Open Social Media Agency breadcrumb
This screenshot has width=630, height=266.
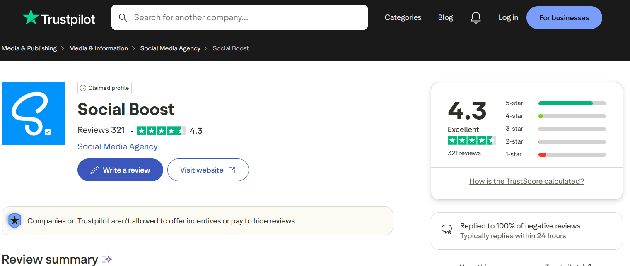(170, 48)
